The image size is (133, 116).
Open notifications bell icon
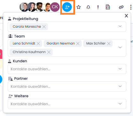tap(88, 7)
